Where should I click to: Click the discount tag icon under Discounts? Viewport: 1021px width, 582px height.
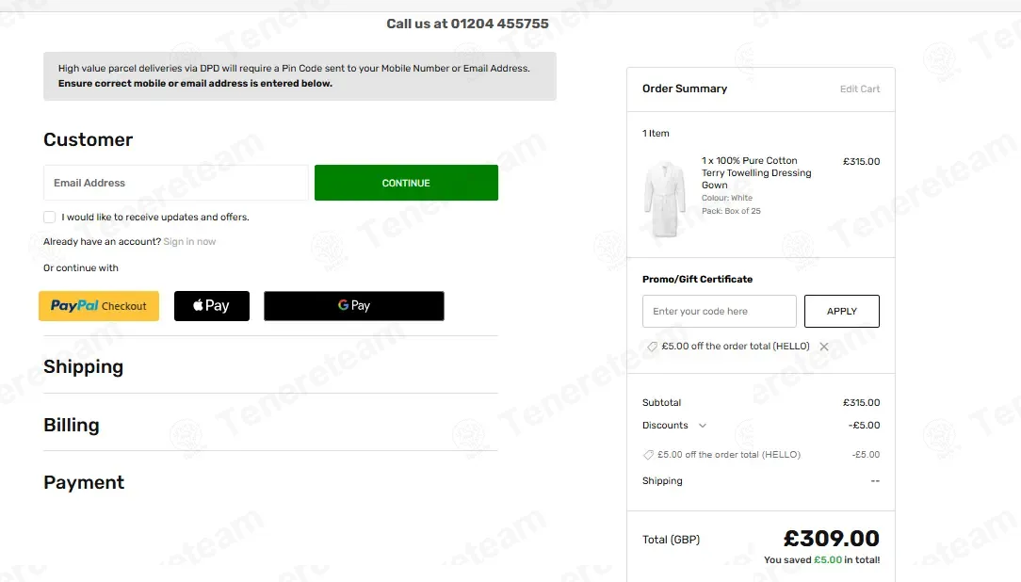tap(648, 455)
